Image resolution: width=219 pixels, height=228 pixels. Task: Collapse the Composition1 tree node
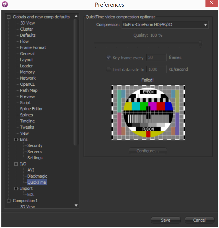tap(9, 201)
